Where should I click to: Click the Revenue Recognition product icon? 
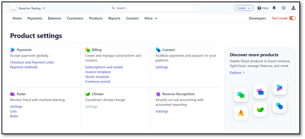pos(158,94)
